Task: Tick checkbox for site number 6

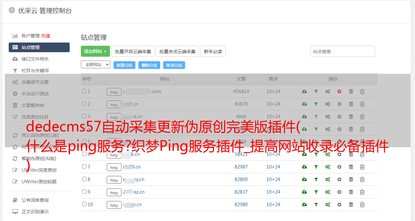Action: 84,154
